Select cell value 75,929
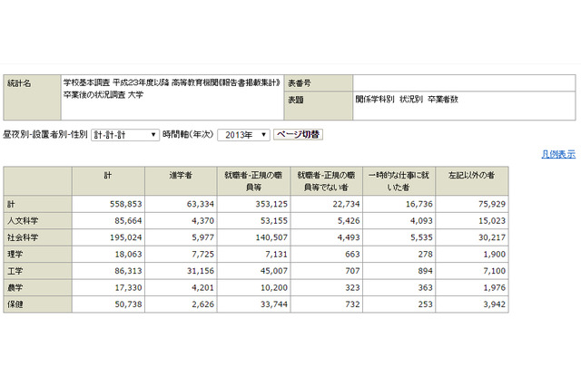 tap(492, 204)
